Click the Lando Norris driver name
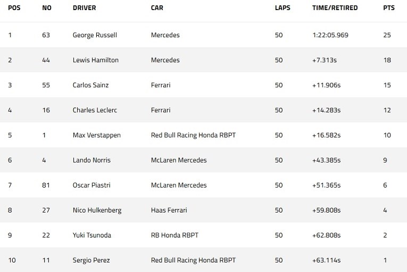This screenshot has height=272, width=407. [92, 160]
